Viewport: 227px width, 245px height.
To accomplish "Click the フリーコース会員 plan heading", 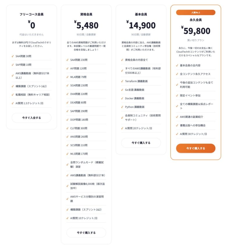I will (31, 14).
